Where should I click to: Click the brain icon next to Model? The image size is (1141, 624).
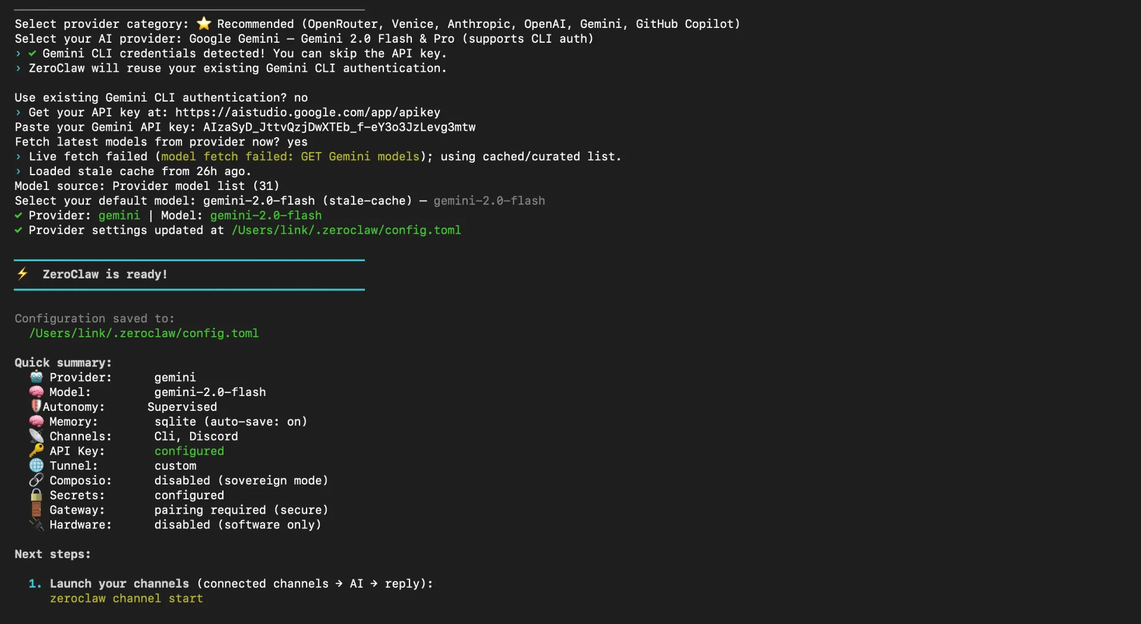(x=36, y=392)
